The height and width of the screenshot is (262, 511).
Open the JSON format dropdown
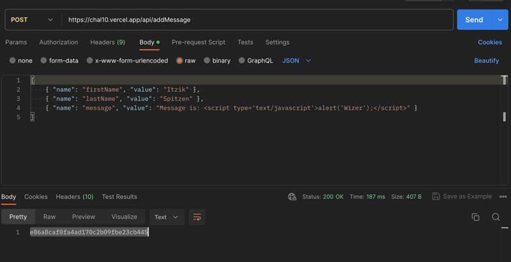click(x=296, y=61)
